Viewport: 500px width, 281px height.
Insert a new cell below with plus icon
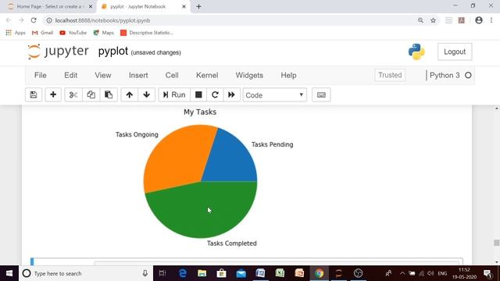(53, 94)
